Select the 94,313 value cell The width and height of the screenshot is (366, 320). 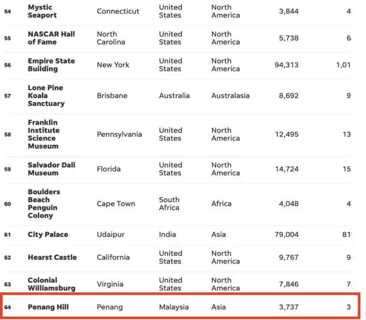point(286,65)
